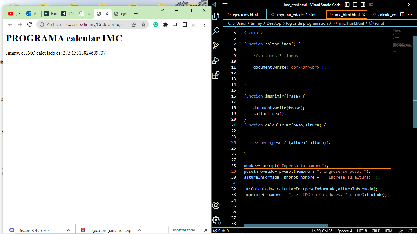Open the VS Code hamburger menu
Viewport: 417px width, 234px height.
225,5
